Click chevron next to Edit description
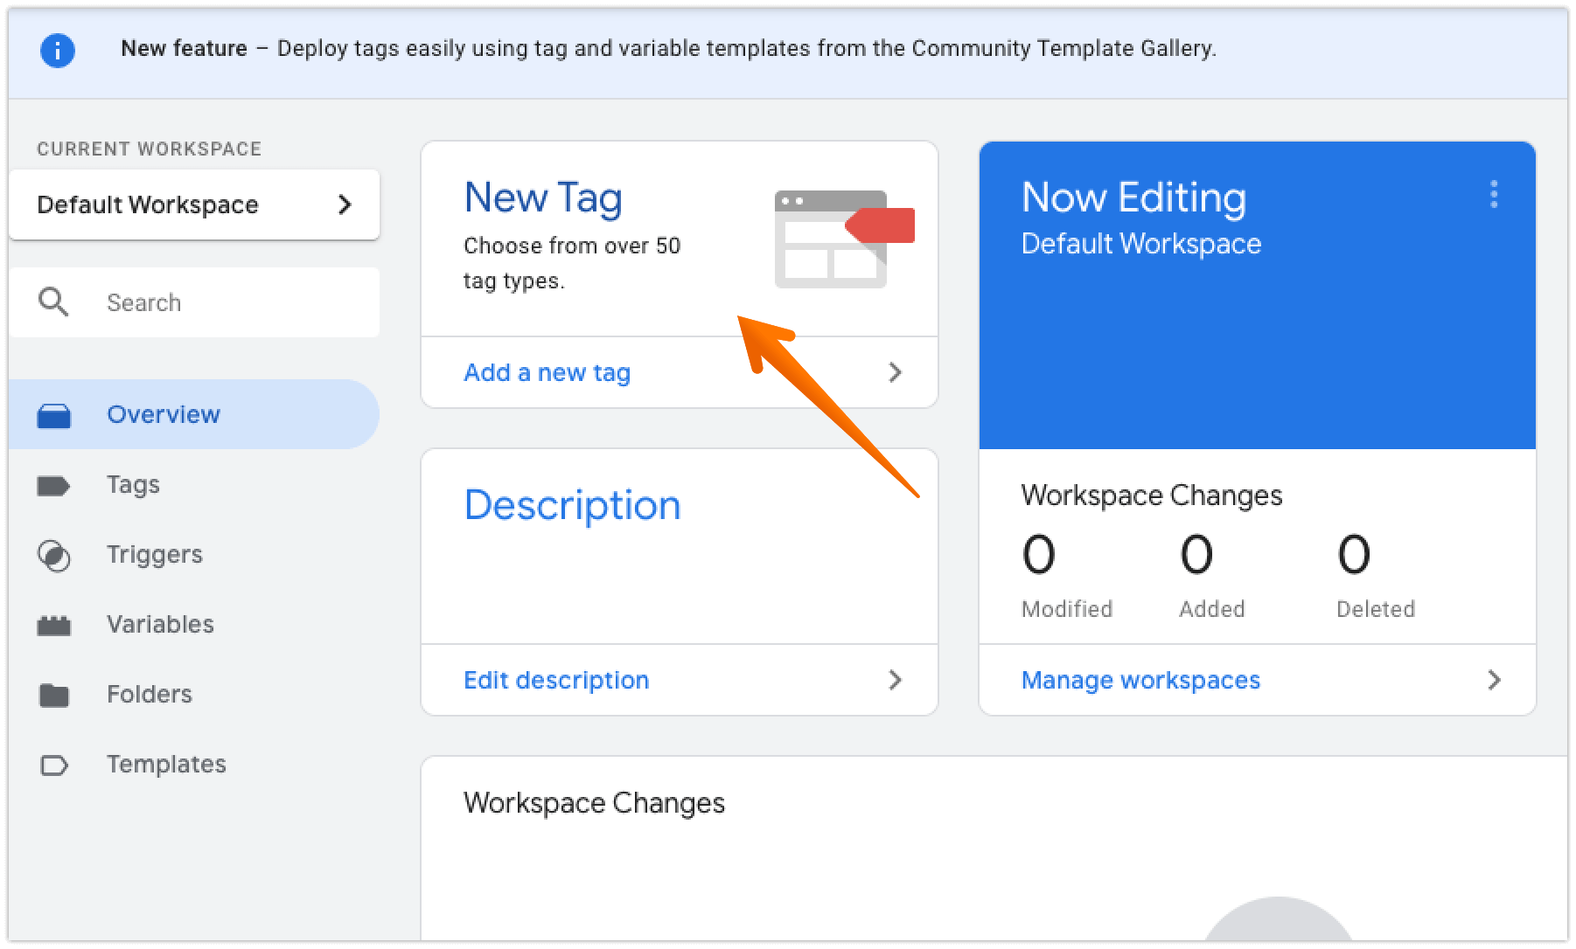The width and height of the screenshot is (1576, 949). [x=895, y=680]
